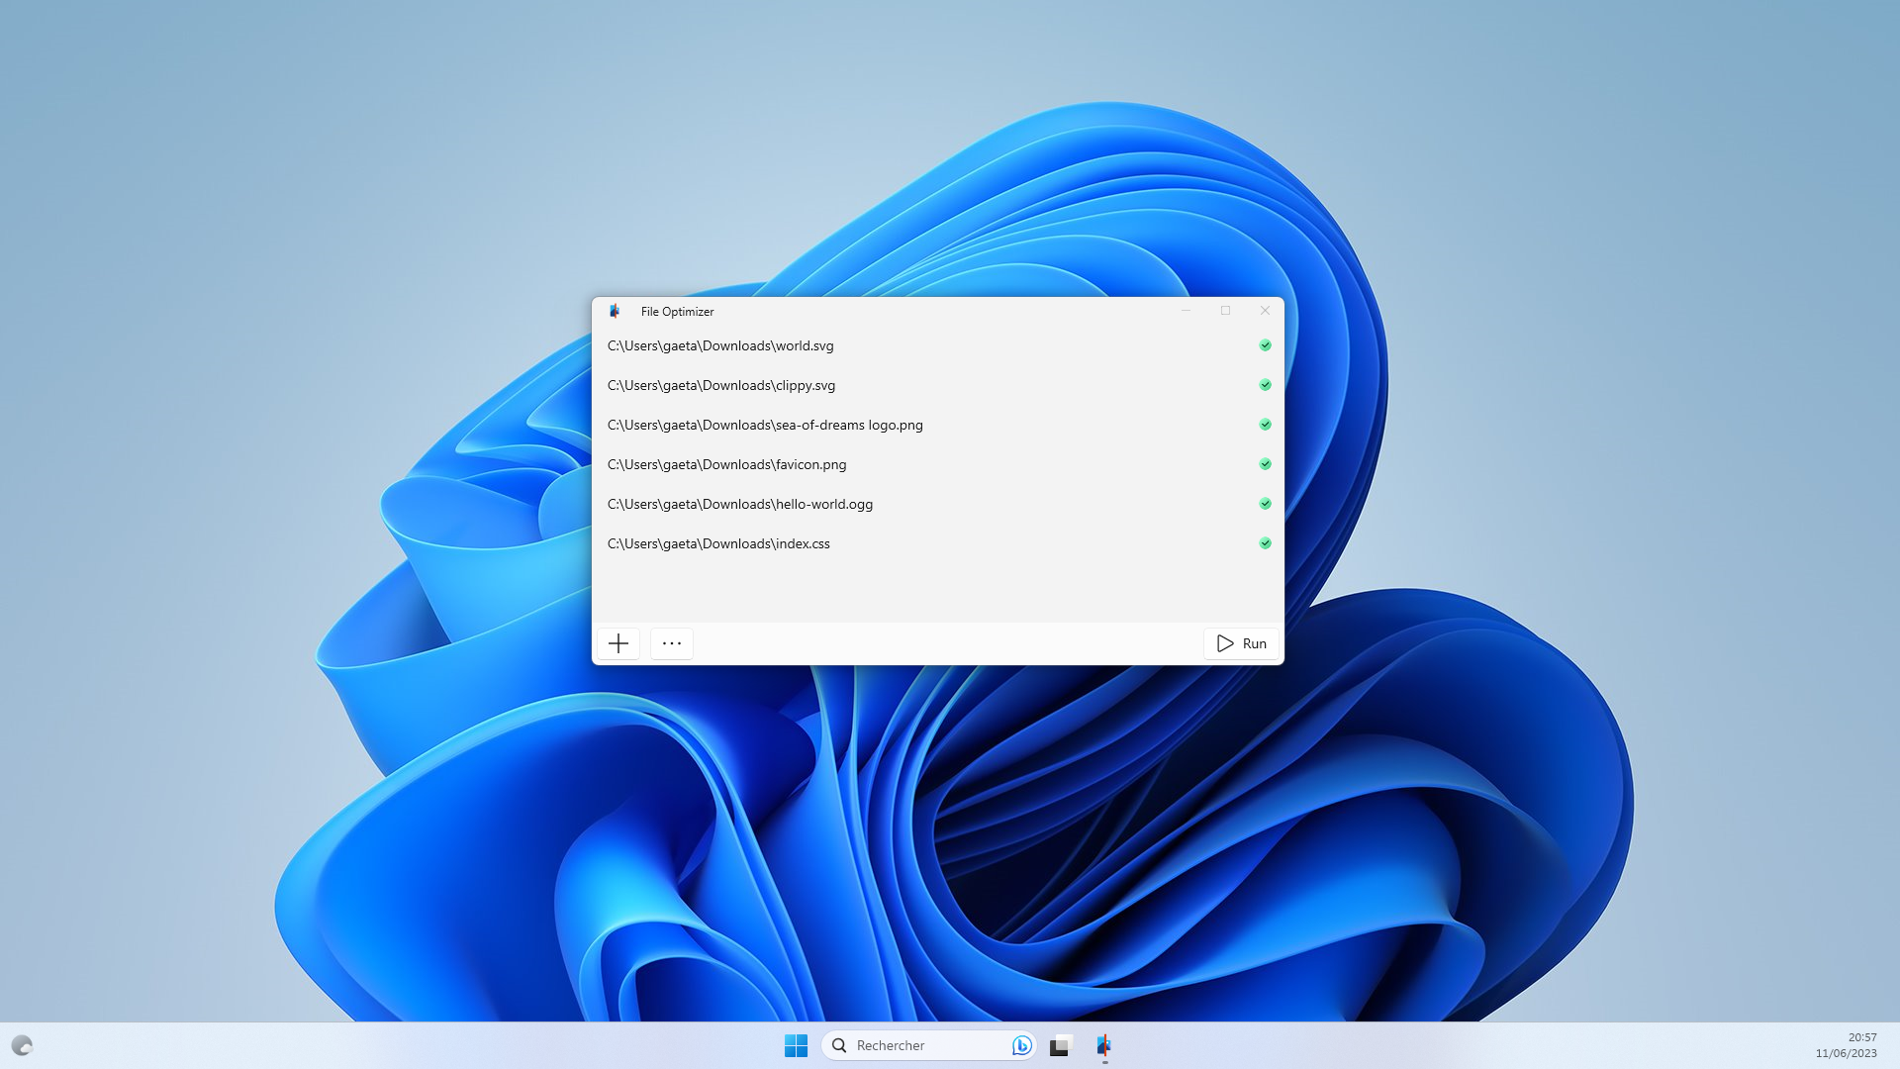Click the green checkmark next to hello-world.ogg
1900x1069 pixels.
pyautogui.click(x=1265, y=504)
